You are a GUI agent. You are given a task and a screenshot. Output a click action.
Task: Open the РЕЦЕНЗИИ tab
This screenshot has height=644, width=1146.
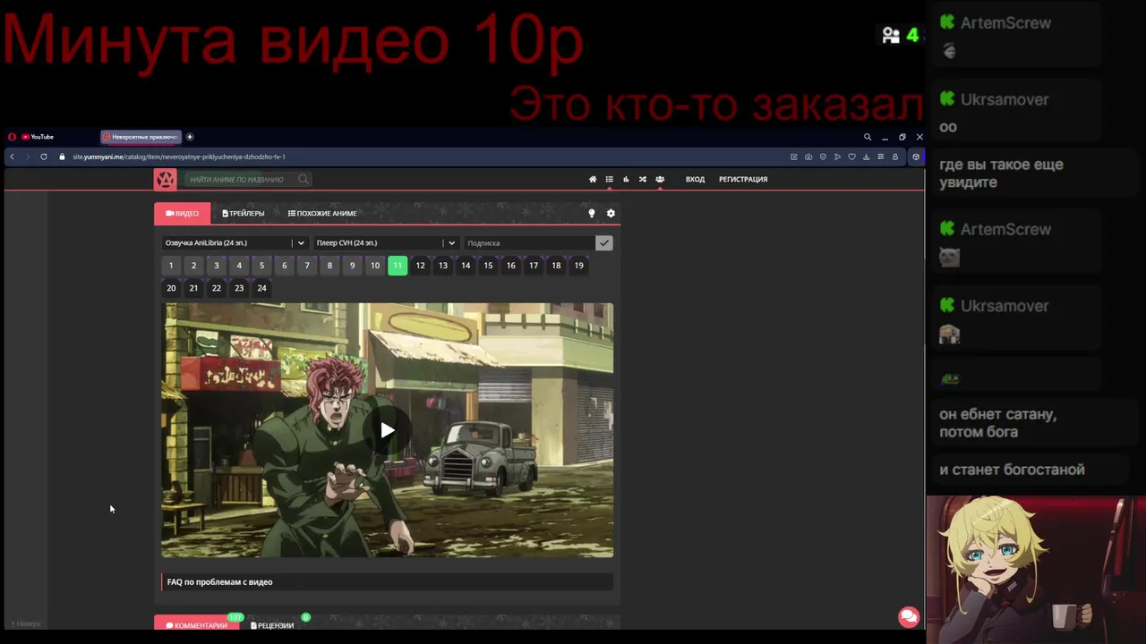272,624
